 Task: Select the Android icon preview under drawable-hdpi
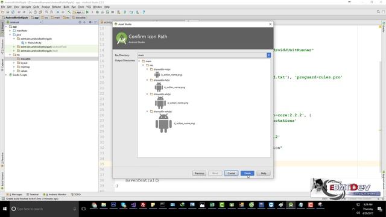pyautogui.click(x=159, y=87)
